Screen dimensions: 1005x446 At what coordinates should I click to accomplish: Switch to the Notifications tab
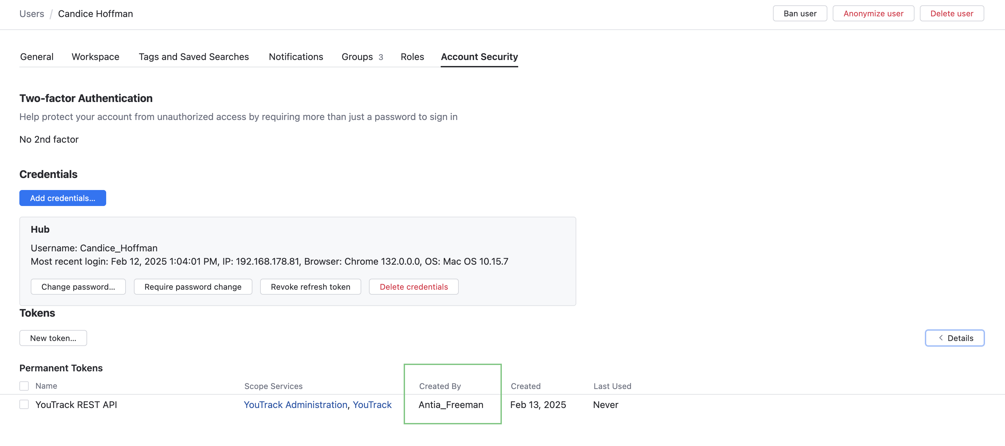(x=296, y=56)
